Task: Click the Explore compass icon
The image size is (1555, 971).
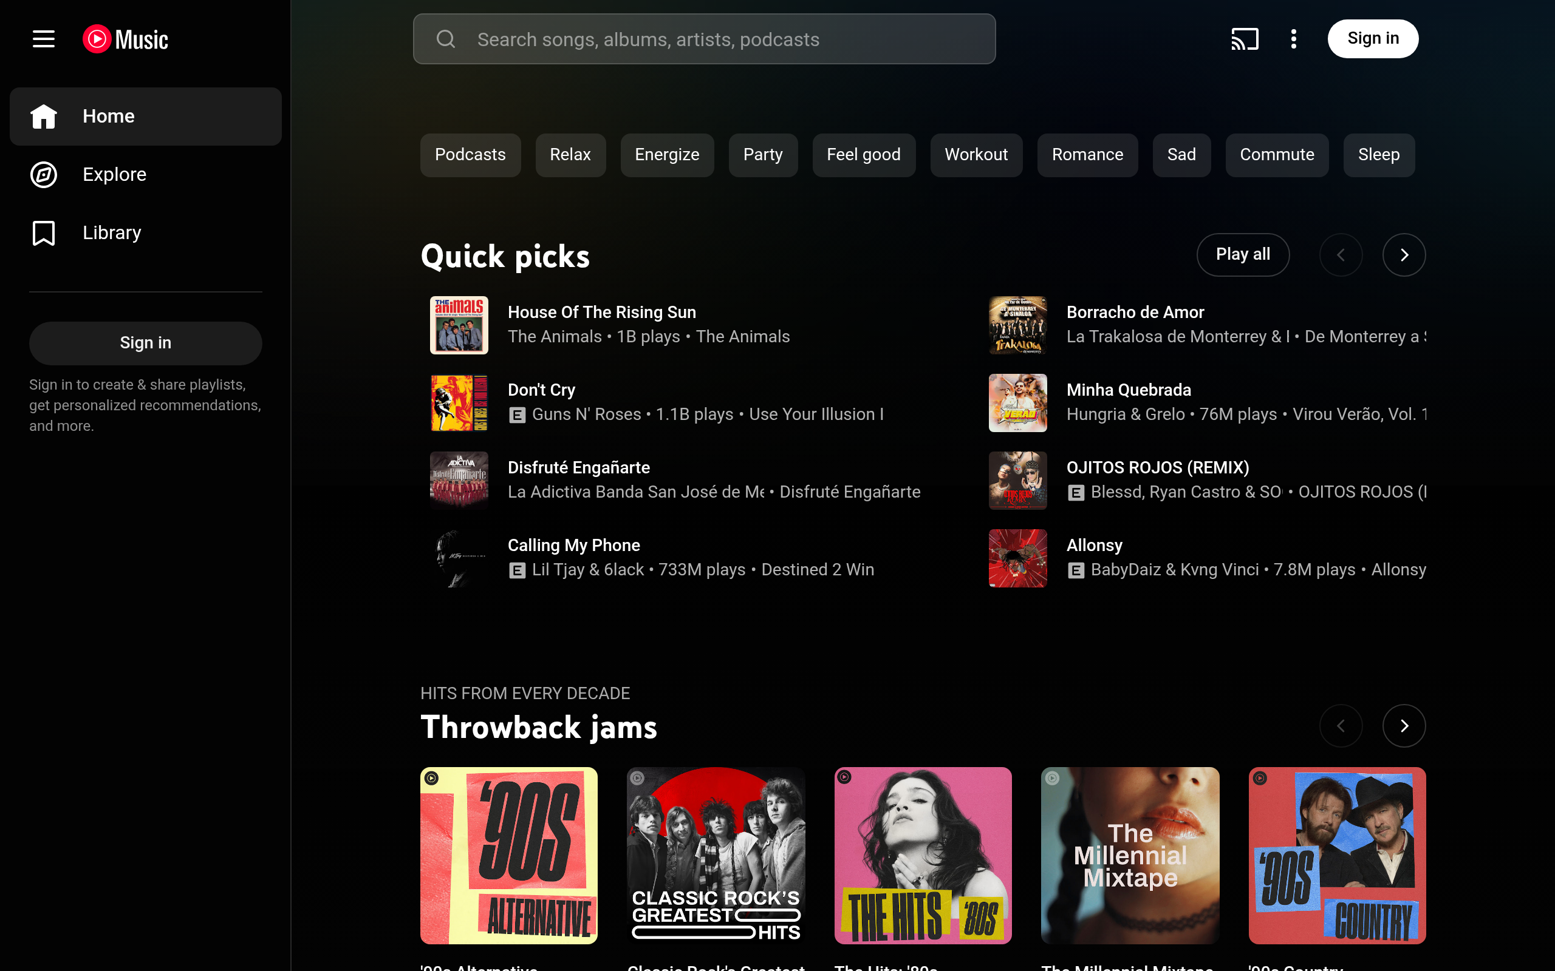Action: 44,175
